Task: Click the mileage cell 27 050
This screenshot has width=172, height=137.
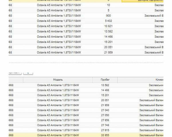Action: tap(105, 115)
